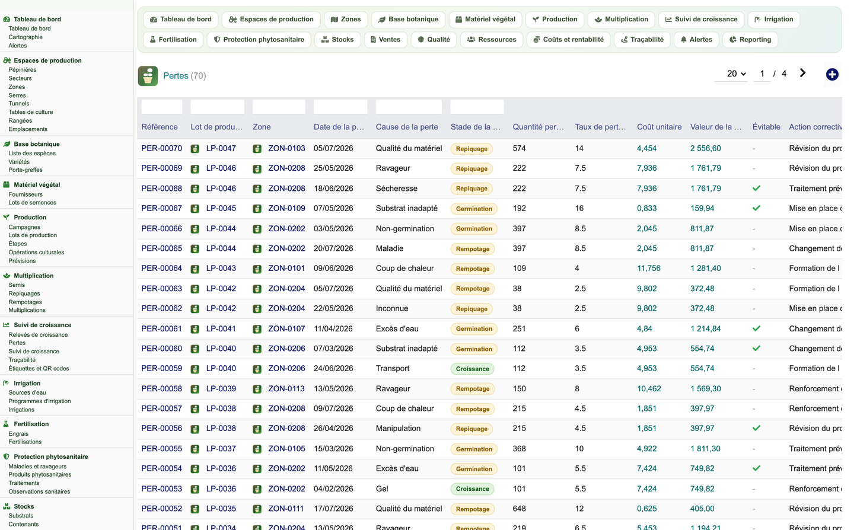Click zone icon in PER-00064 row
Screen dimensions: 857x530
[257, 269]
